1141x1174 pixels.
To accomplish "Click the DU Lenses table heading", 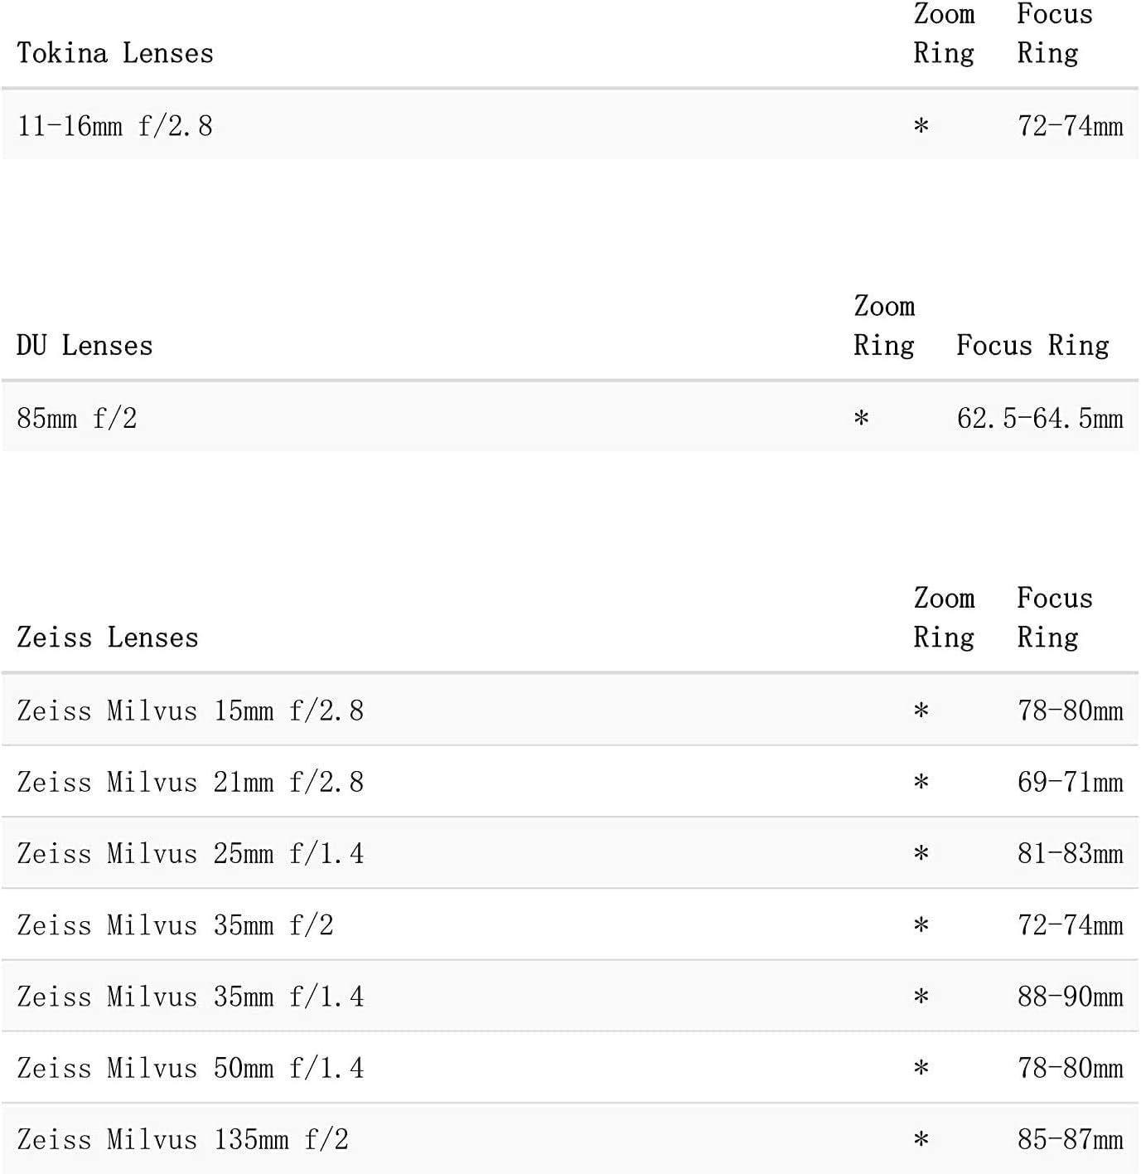I will coord(85,346).
